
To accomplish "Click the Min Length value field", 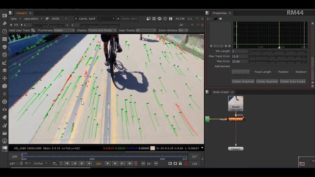I will tap(240, 51).
